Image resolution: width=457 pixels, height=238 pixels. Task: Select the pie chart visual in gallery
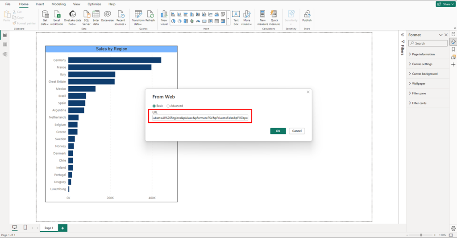tap(173, 21)
